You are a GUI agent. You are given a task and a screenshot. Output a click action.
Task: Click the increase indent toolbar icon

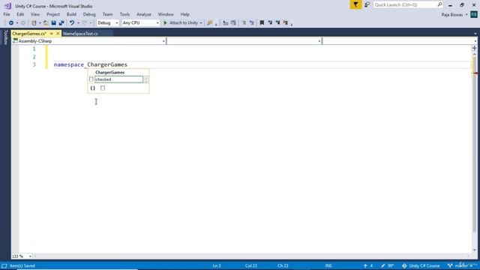tap(233, 23)
